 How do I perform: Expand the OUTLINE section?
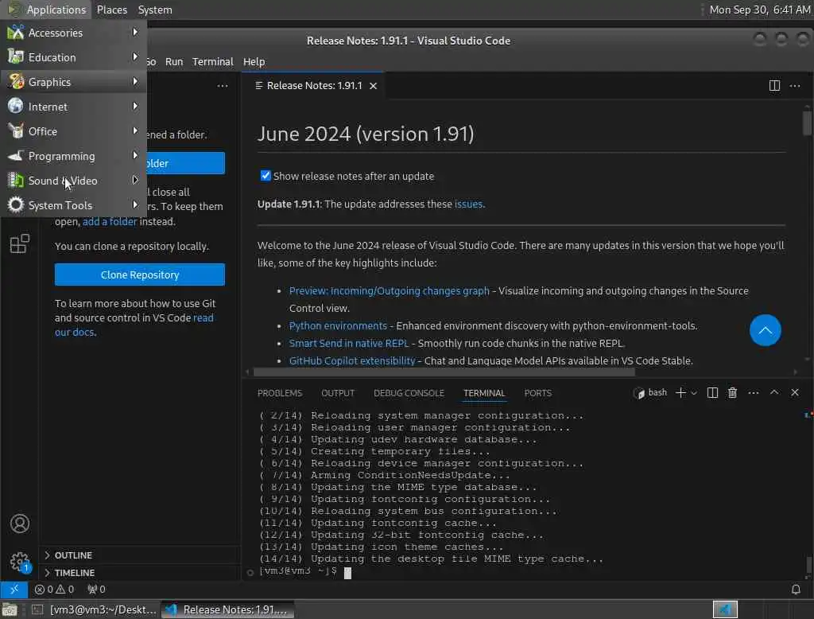pyautogui.click(x=139, y=555)
